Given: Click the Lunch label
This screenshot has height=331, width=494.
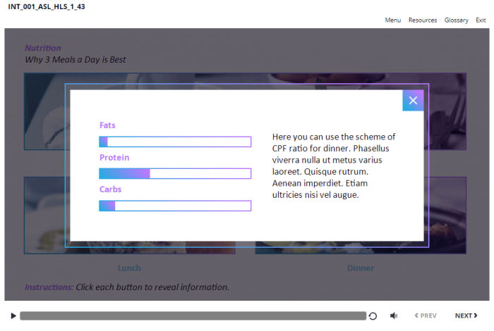Looking at the screenshot, I should (129, 268).
